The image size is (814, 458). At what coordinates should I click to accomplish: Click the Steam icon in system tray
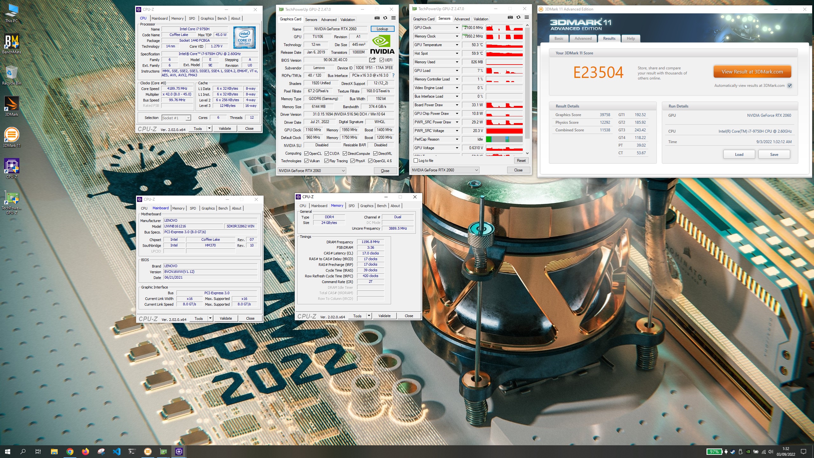(x=733, y=452)
